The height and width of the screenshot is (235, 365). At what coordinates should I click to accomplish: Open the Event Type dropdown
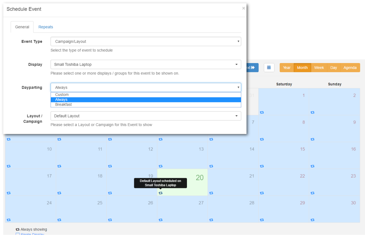tap(146, 41)
